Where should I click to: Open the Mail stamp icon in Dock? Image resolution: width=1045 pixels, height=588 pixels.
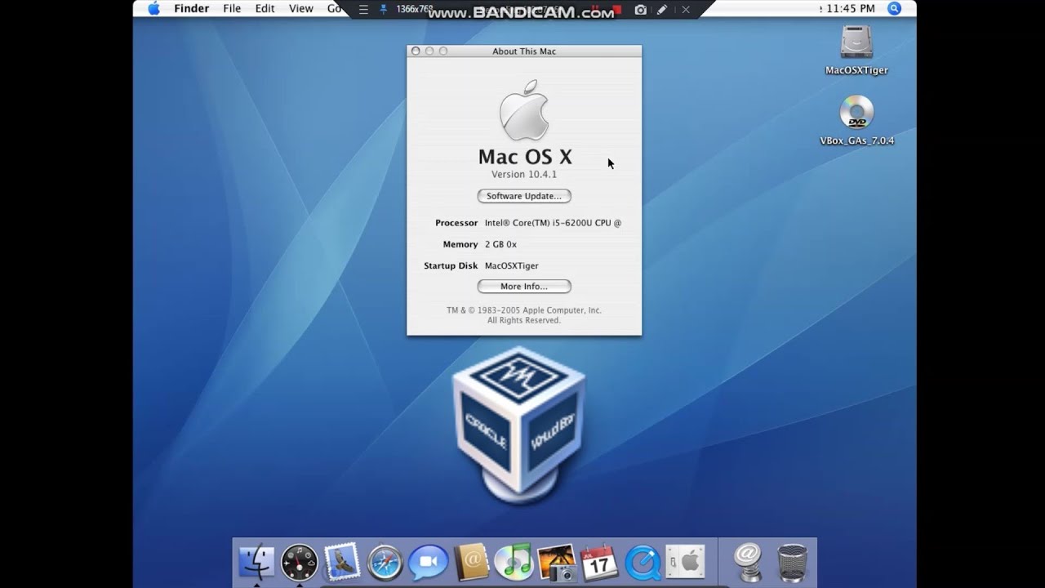[x=342, y=561]
